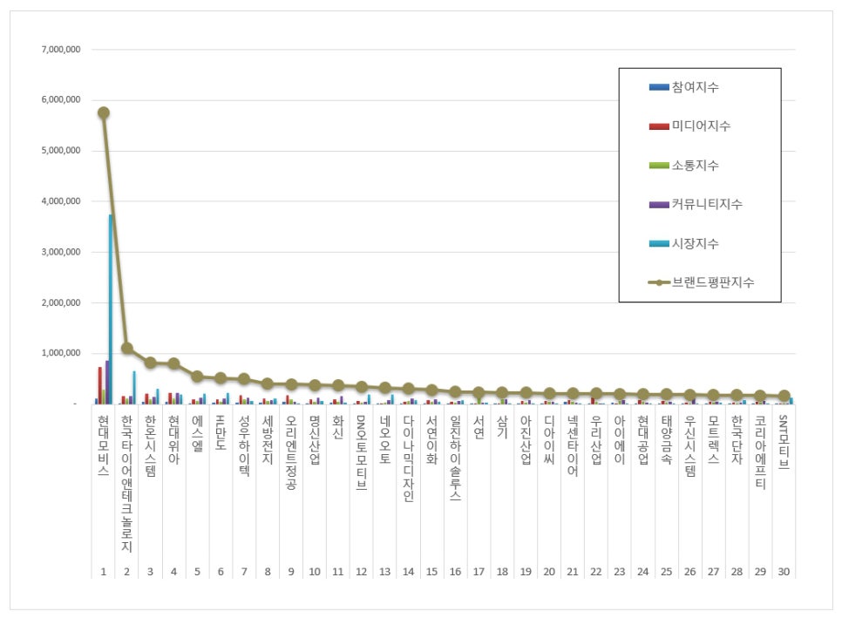Click the 커뮤니티지수 purple legend swatch
This screenshot has height=618, width=842.
(x=659, y=205)
